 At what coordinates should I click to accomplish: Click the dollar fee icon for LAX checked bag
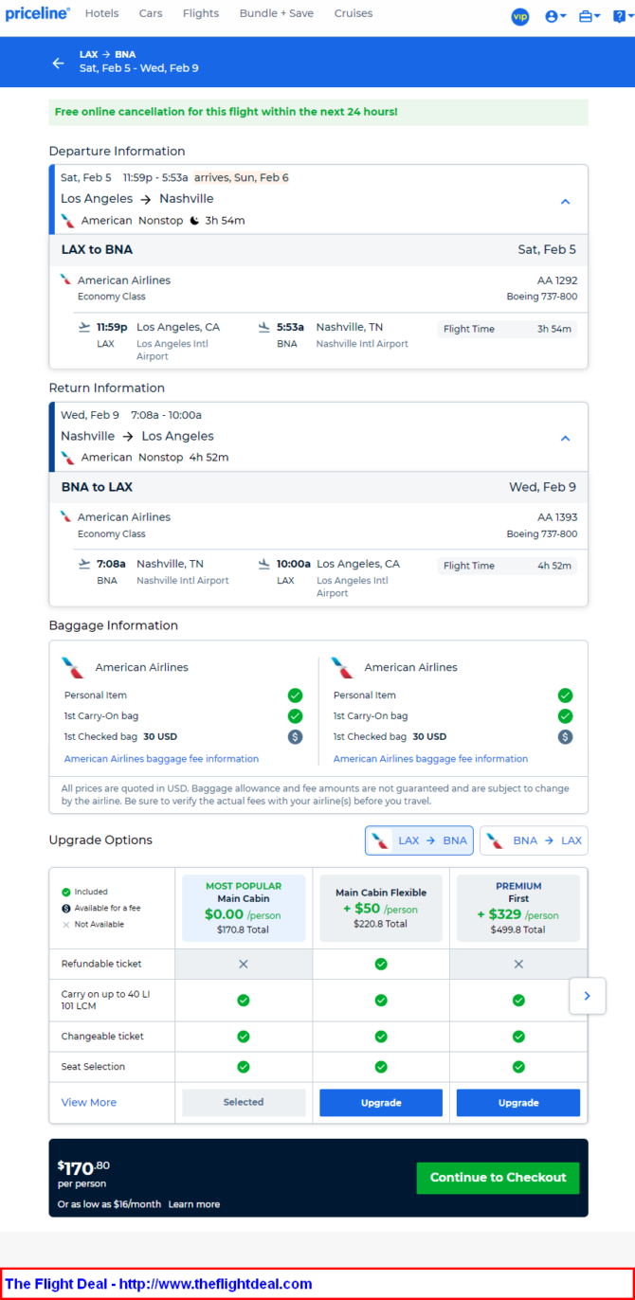[x=296, y=736]
